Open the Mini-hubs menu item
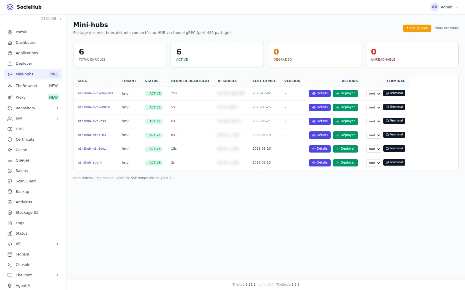This screenshot has width=465, height=290. [x=33, y=74]
